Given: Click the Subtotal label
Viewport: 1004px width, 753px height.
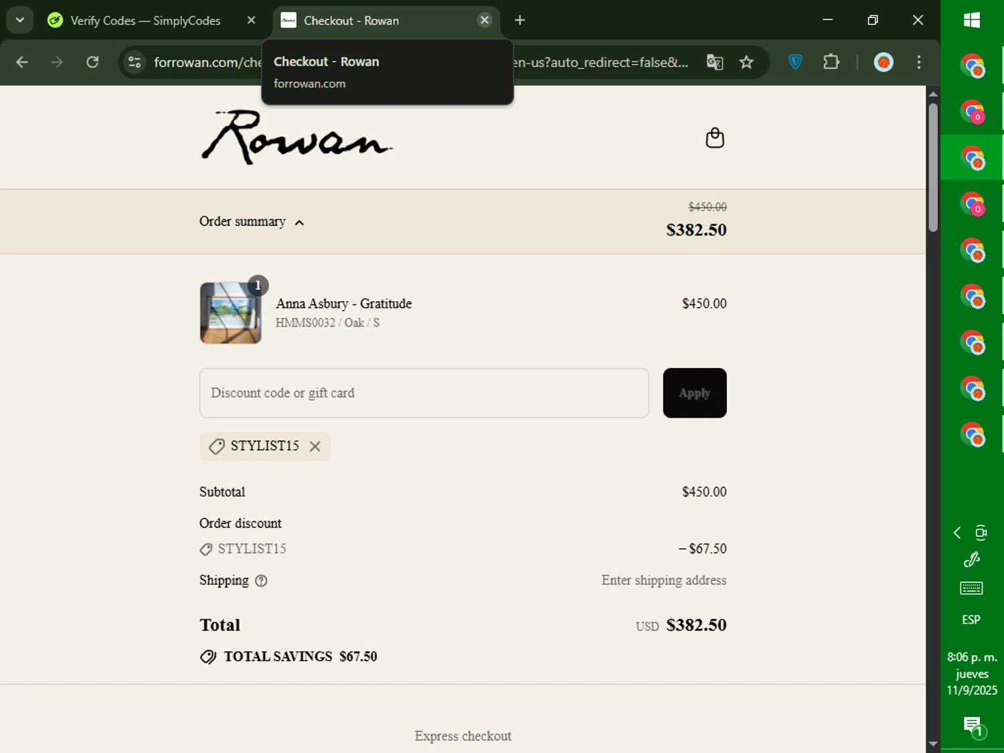Looking at the screenshot, I should click(222, 492).
